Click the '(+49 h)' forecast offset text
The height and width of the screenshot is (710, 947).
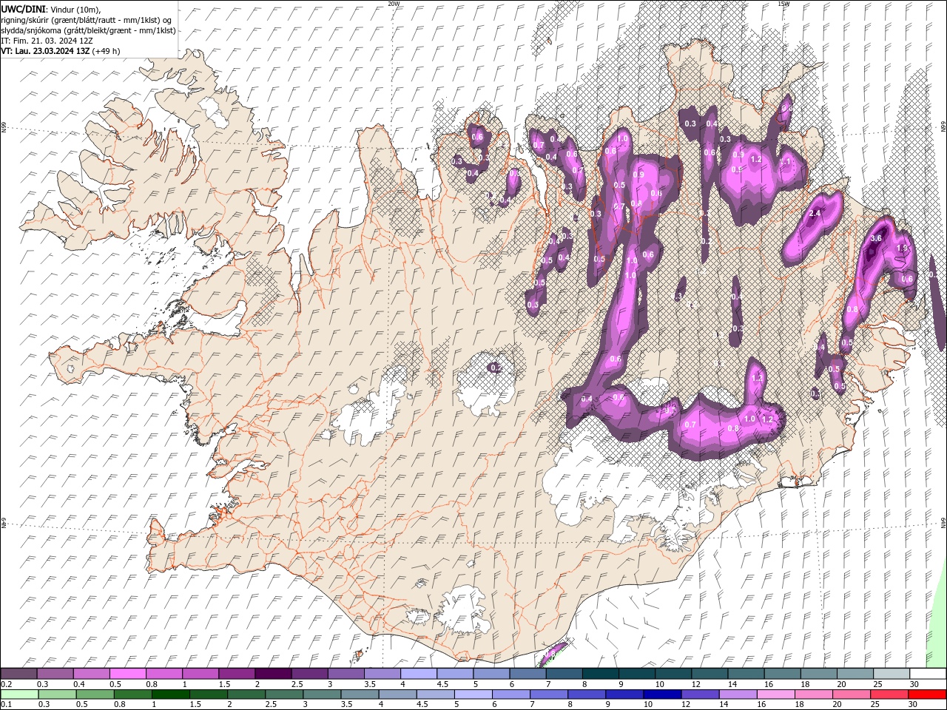(x=107, y=51)
